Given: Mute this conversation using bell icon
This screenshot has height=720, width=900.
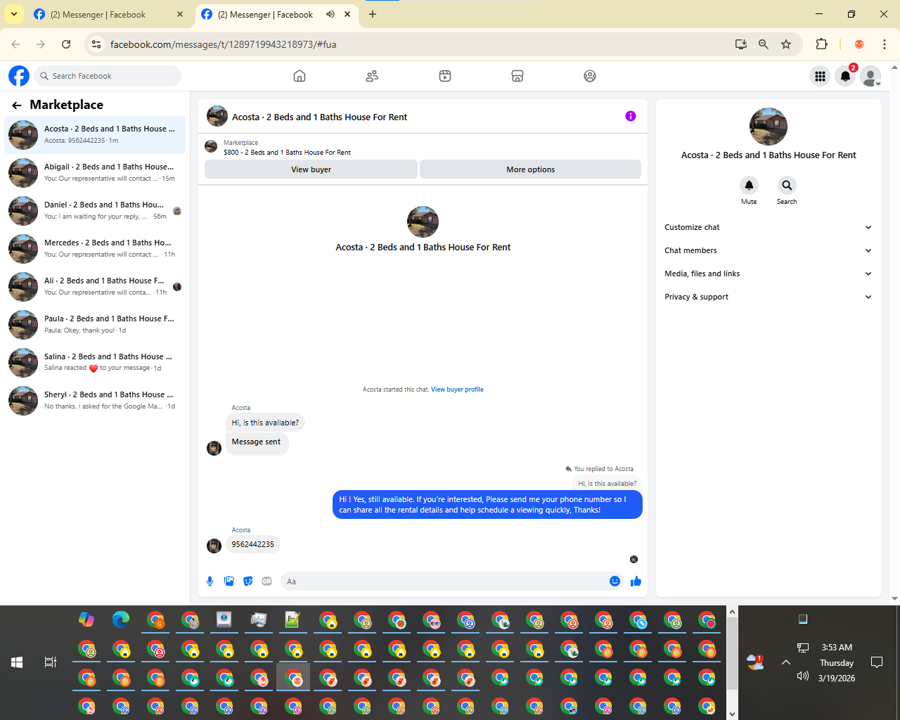Looking at the screenshot, I should (749, 185).
